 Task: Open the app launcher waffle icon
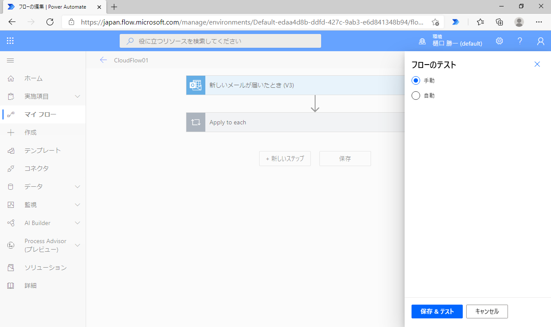(x=10, y=41)
